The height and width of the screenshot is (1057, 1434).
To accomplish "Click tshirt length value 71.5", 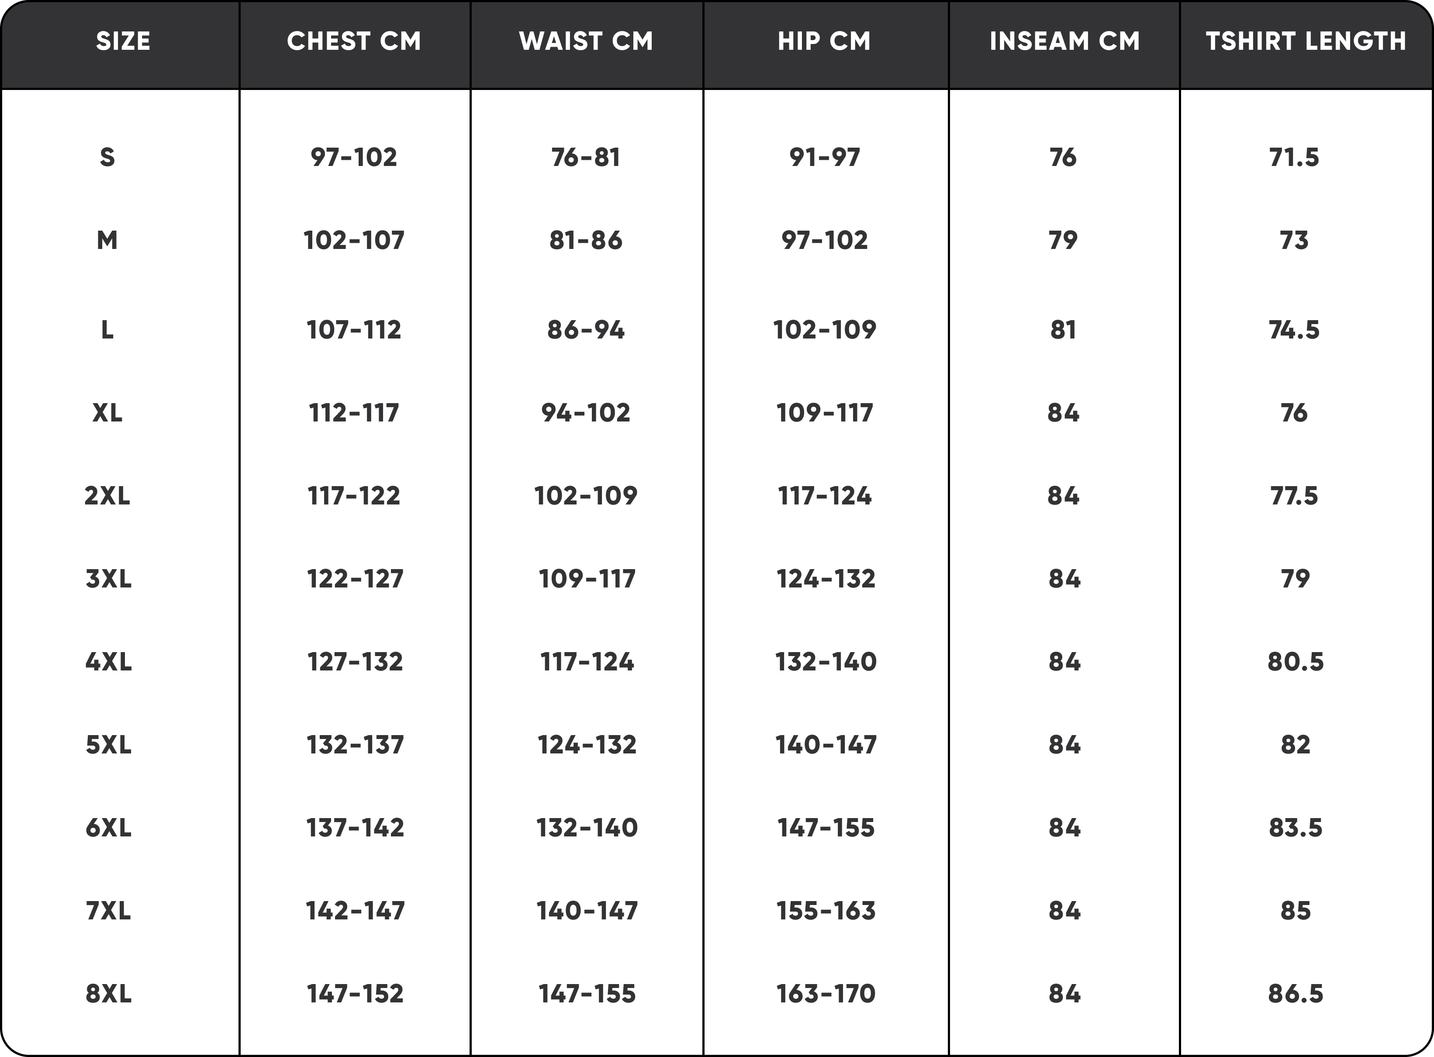I will tap(1294, 157).
